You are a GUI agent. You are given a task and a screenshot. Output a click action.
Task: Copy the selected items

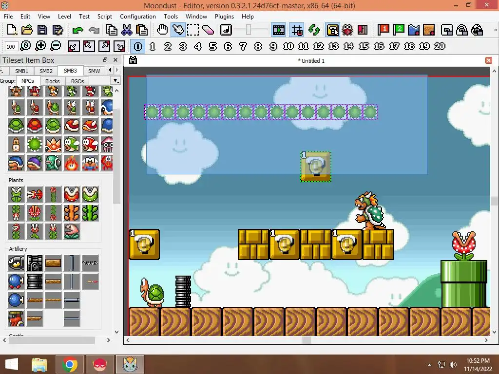click(112, 30)
